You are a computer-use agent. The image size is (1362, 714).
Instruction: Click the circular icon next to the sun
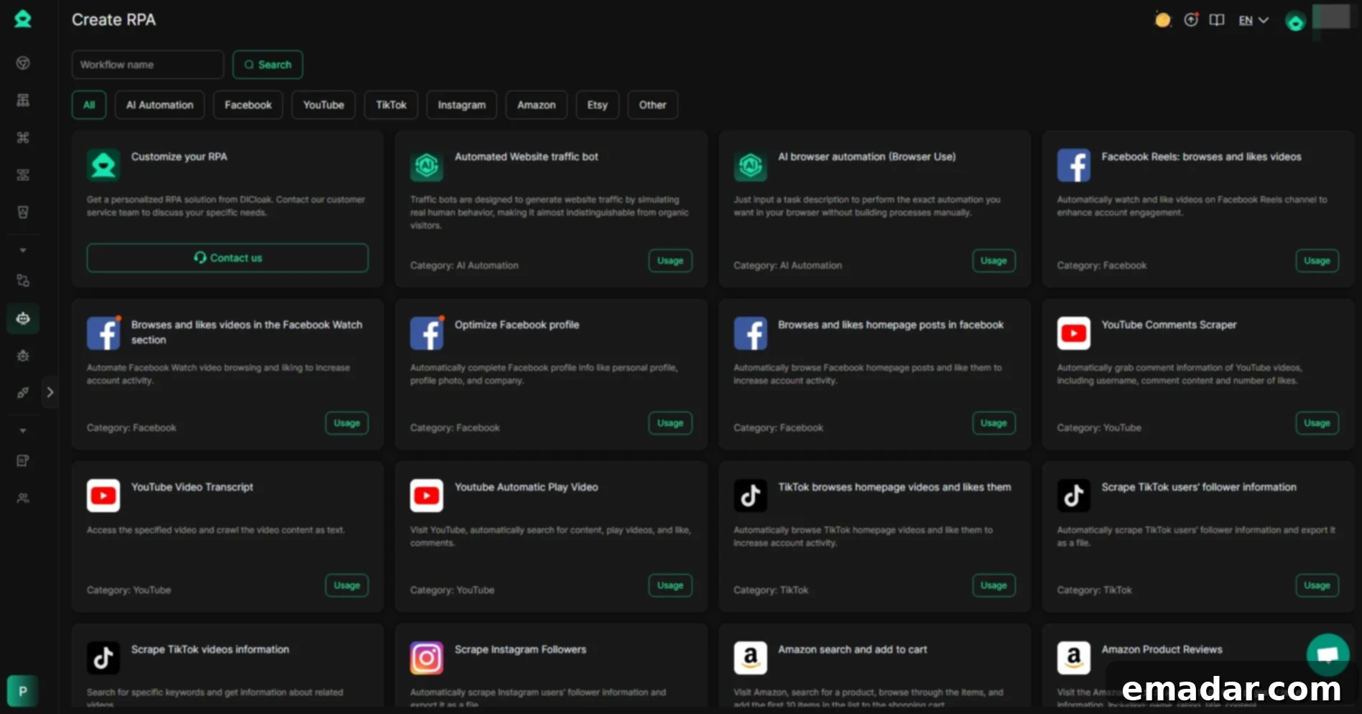click(x=1191, y=20)
